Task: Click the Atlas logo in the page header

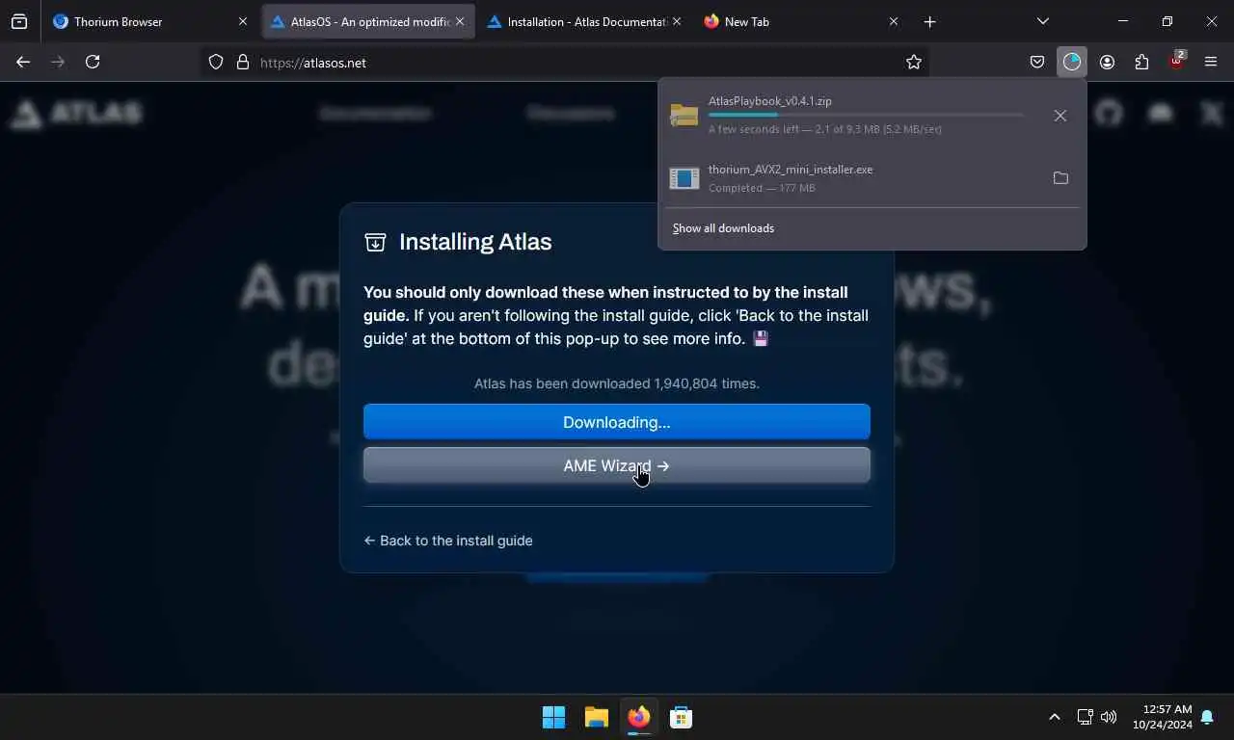Action: [x=77, y=113]
